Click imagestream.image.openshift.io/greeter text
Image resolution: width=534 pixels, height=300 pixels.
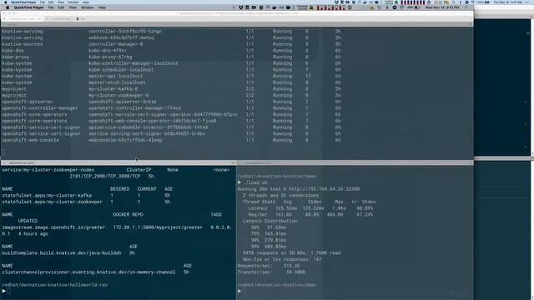click(x=53, y=227)
